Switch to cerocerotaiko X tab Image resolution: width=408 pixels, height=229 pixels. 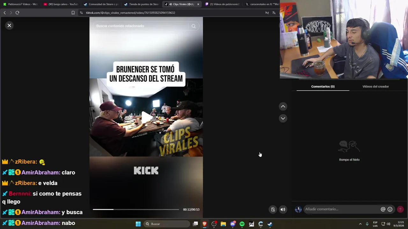click(262, 4)
